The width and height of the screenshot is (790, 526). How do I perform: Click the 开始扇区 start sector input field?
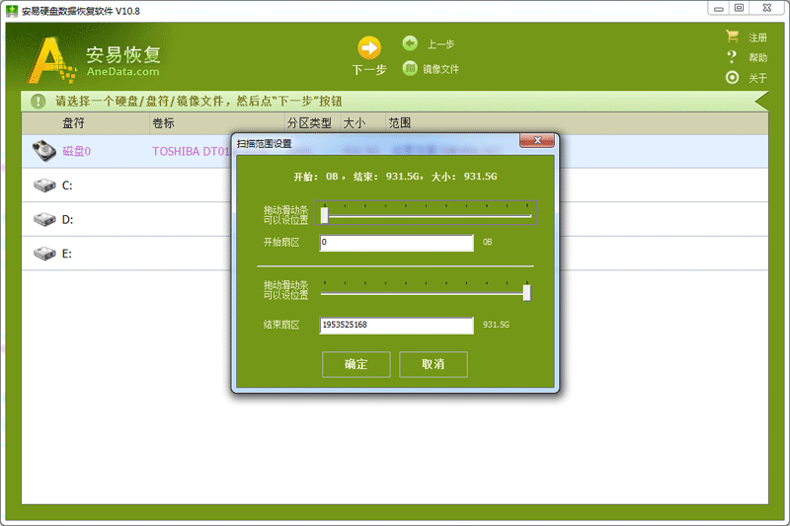point(397,242)
